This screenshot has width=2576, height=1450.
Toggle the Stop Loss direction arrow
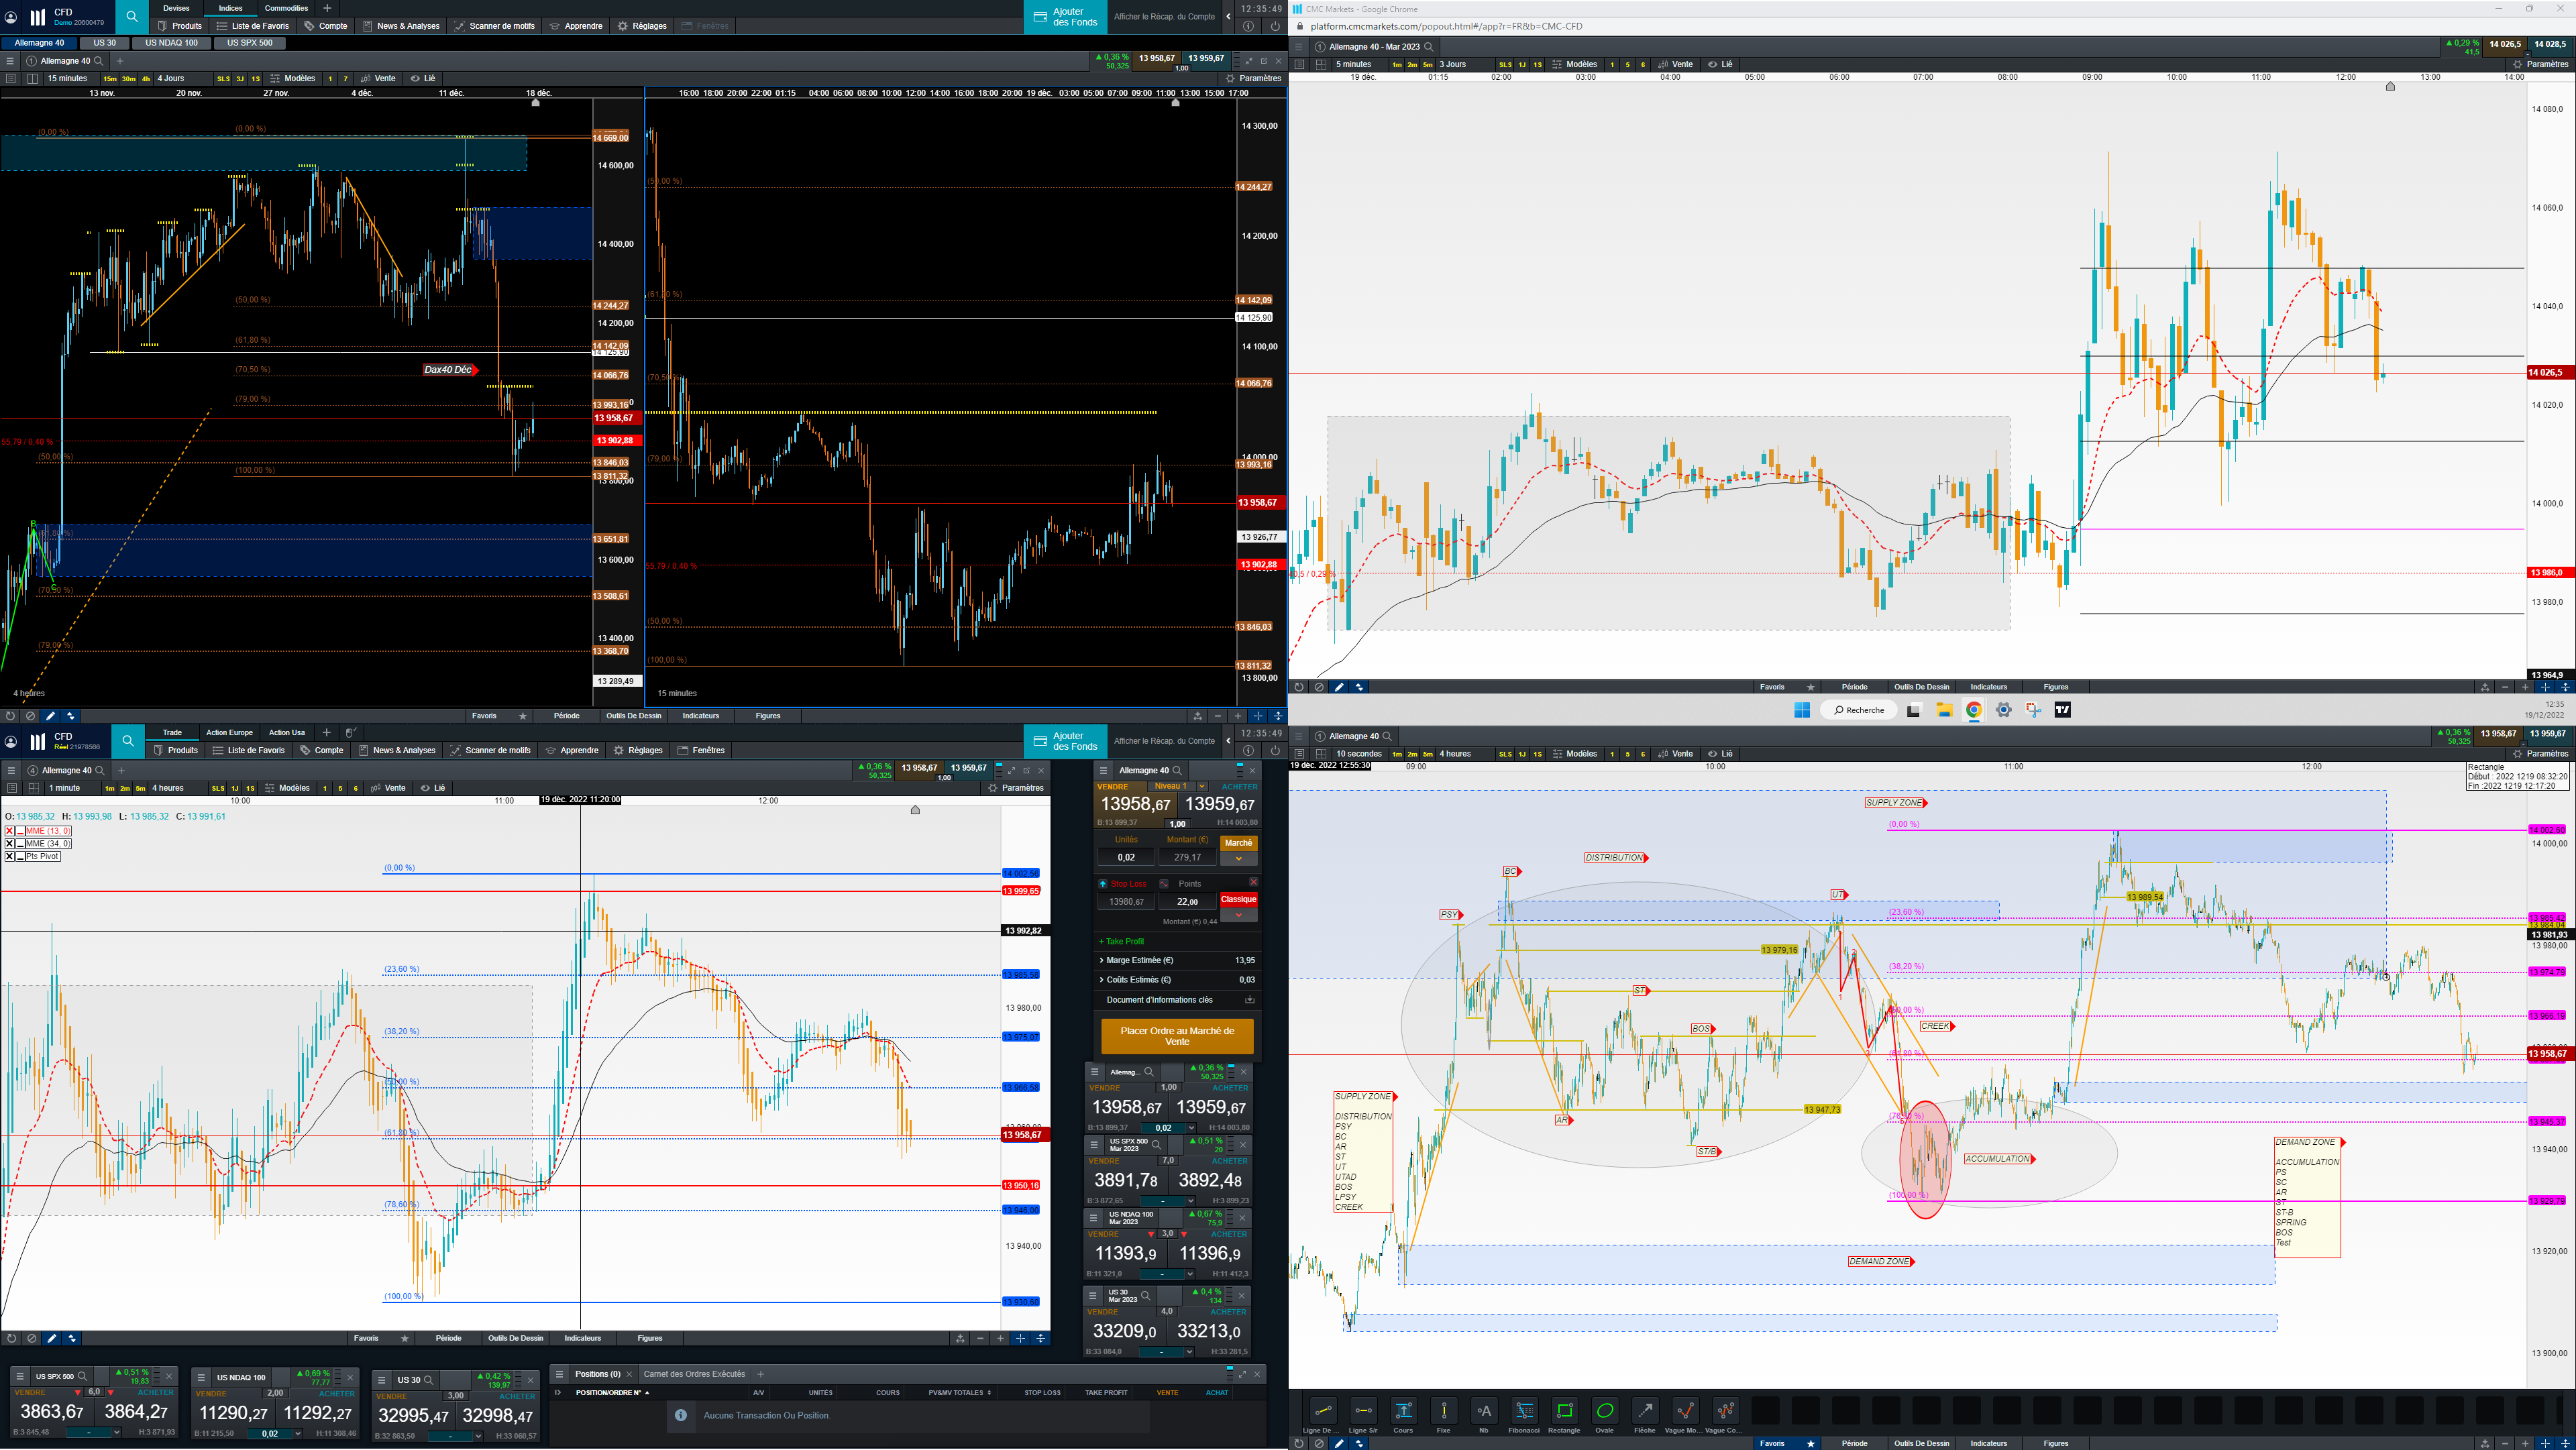pos(1103,884)
